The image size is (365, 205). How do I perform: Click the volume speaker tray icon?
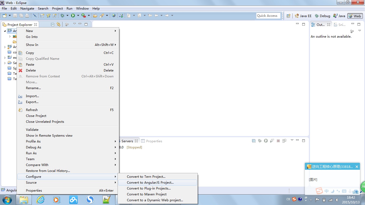coord(337,200)
